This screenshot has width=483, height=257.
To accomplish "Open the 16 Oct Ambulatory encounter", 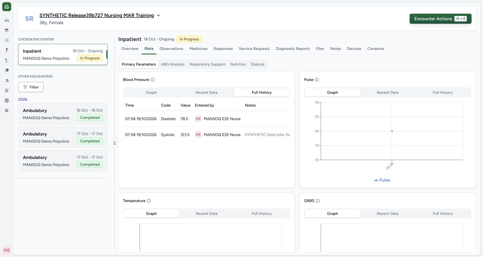I will click(63, 114).
